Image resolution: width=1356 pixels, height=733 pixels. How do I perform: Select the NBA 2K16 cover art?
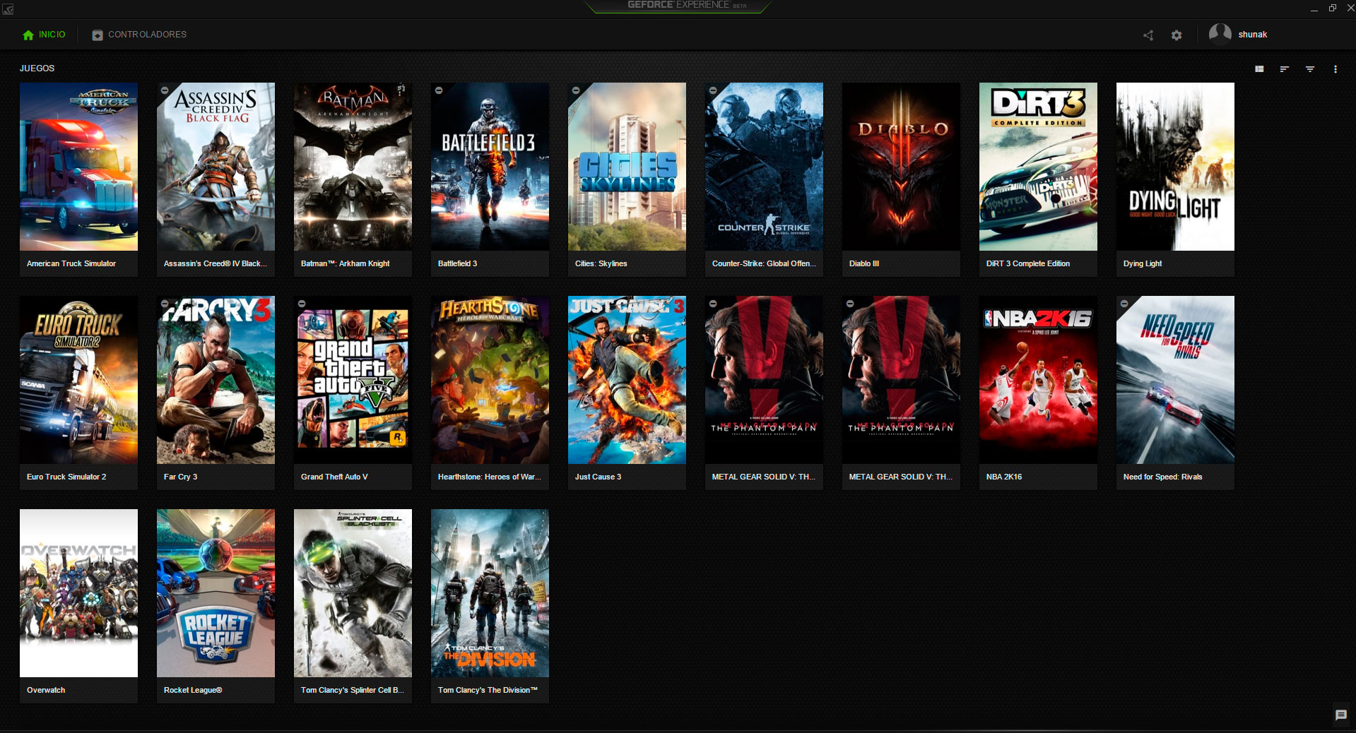point(1038,380)
